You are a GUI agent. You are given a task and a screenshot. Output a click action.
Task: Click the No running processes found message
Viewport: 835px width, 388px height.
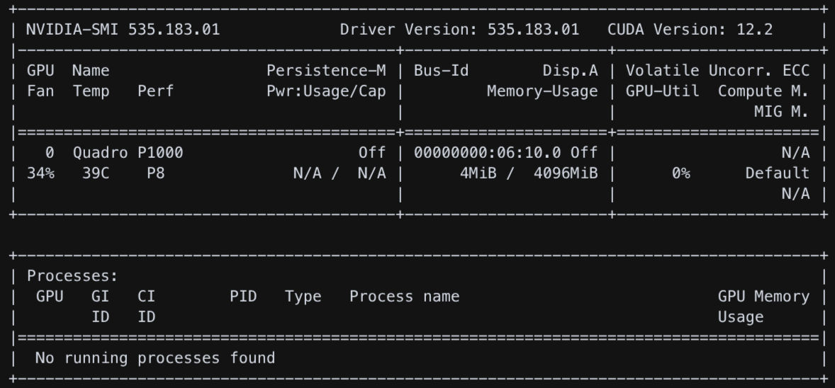point(155,358)
